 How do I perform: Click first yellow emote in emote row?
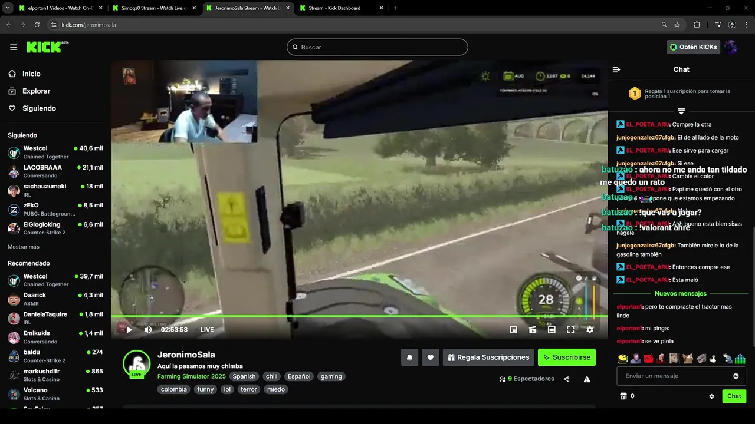(623, 358)
